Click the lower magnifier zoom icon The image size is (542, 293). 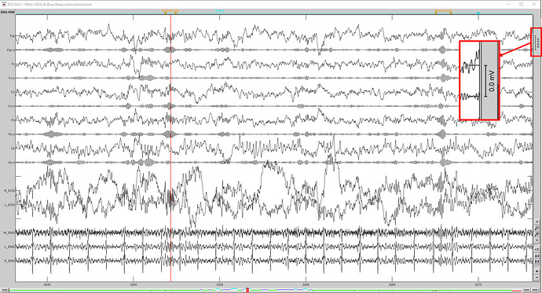537,234
